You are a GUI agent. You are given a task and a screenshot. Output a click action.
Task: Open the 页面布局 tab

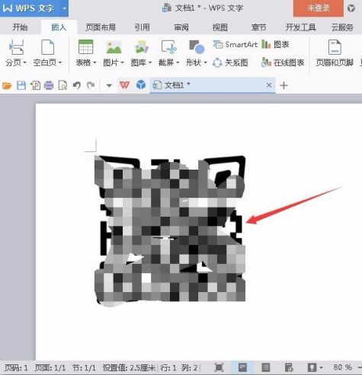coord(101,27)
